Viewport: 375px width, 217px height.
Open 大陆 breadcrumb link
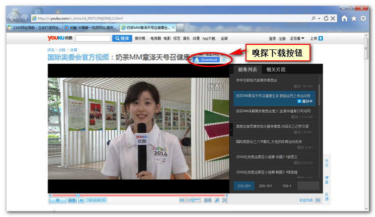[61, 50]
